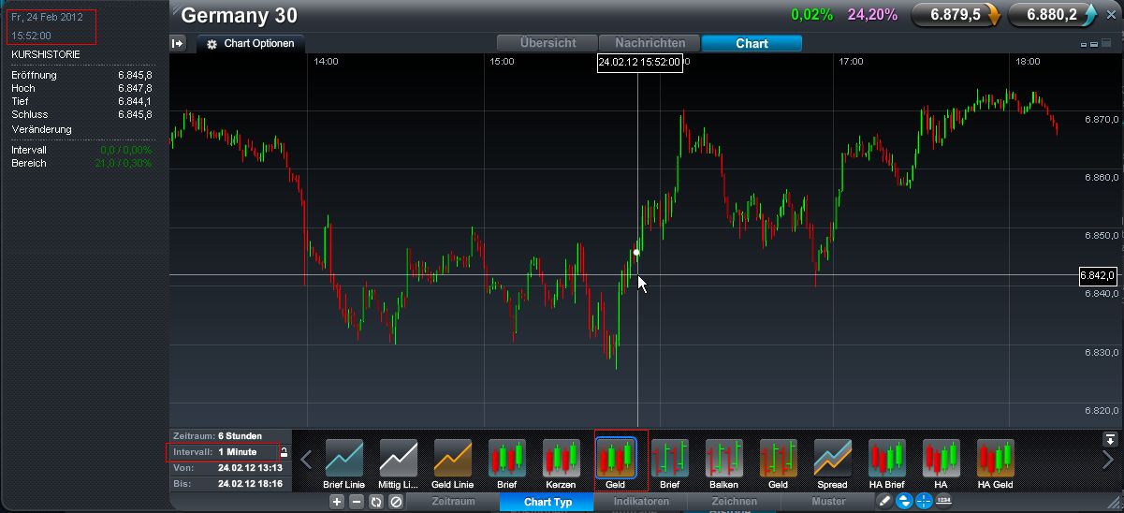Click the 6.879,5 sell price button
This screenshot has height=513, width=1124.
pos(955,15)
